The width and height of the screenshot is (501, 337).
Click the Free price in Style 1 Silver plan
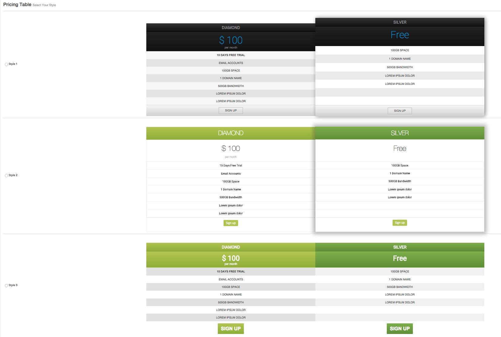[400, 35]
